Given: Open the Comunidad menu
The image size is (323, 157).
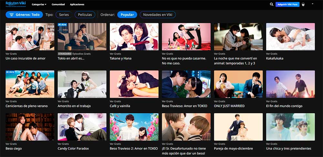Looking at the screenshot, I should coord(58,4).
